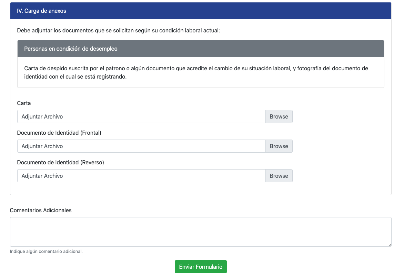The height and width of the screenshot is (276, 414).
Task: Click Browse button for Carta file
Action: tap(279, 116)
